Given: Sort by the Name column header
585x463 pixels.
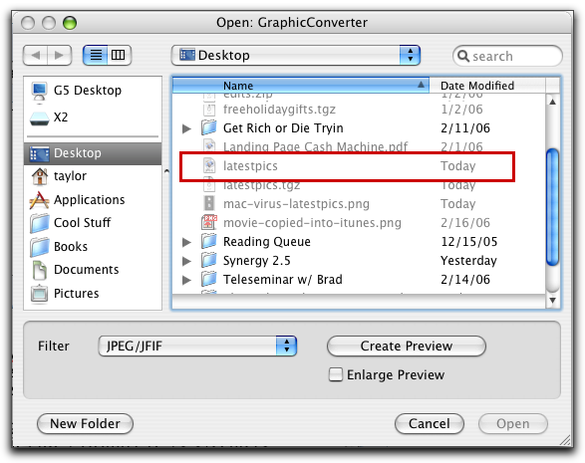Looking at the screenshot, I should pos(301,86).
